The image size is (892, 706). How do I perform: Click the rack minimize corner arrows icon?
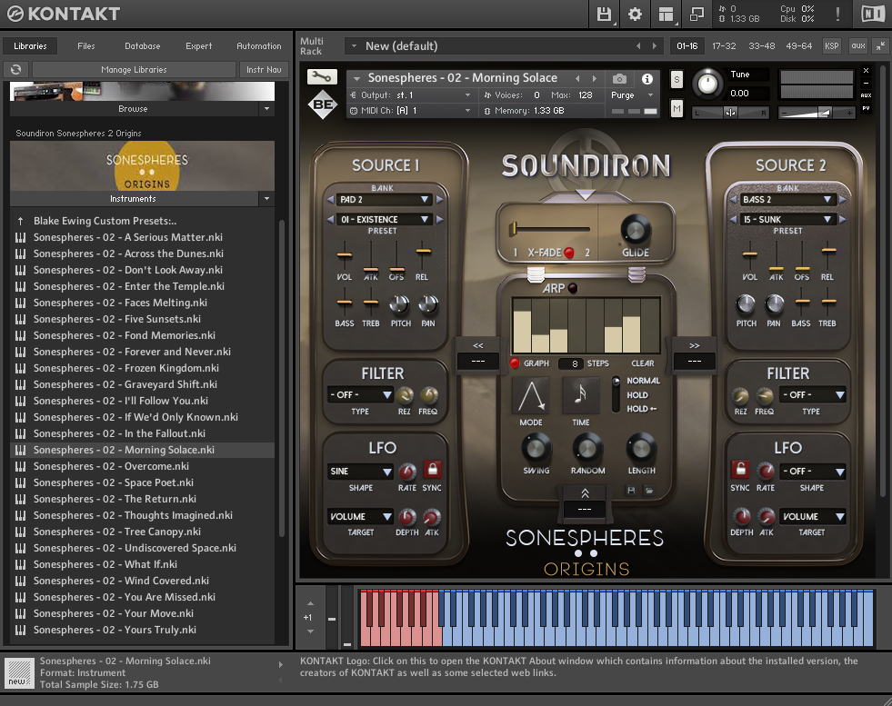[x=880, y=46]
